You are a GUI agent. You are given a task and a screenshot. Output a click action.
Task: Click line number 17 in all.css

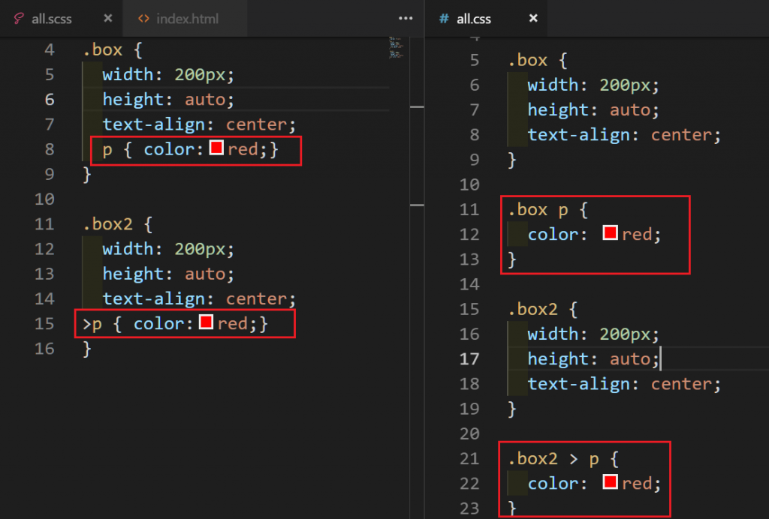click(x=469, y=359)
